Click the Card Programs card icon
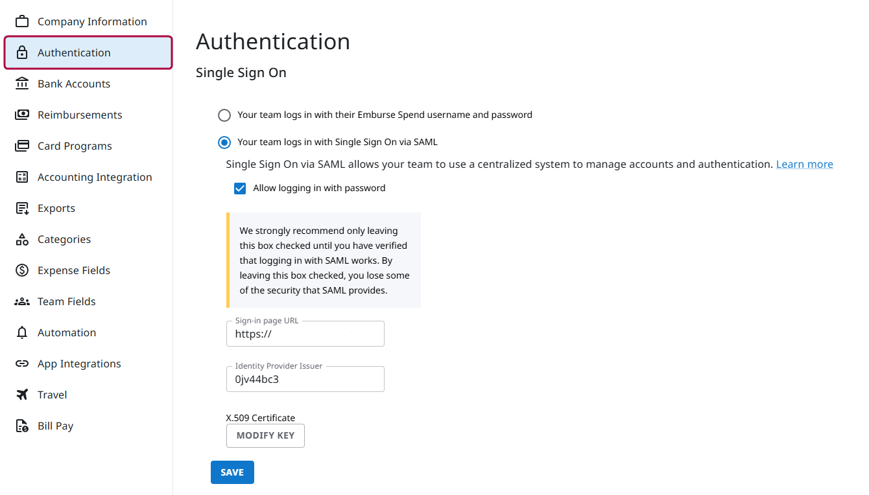Viewport: 869px width, 495px height. (22, 146)
